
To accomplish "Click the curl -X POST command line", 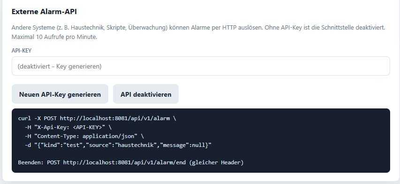I will pos(97,118).
